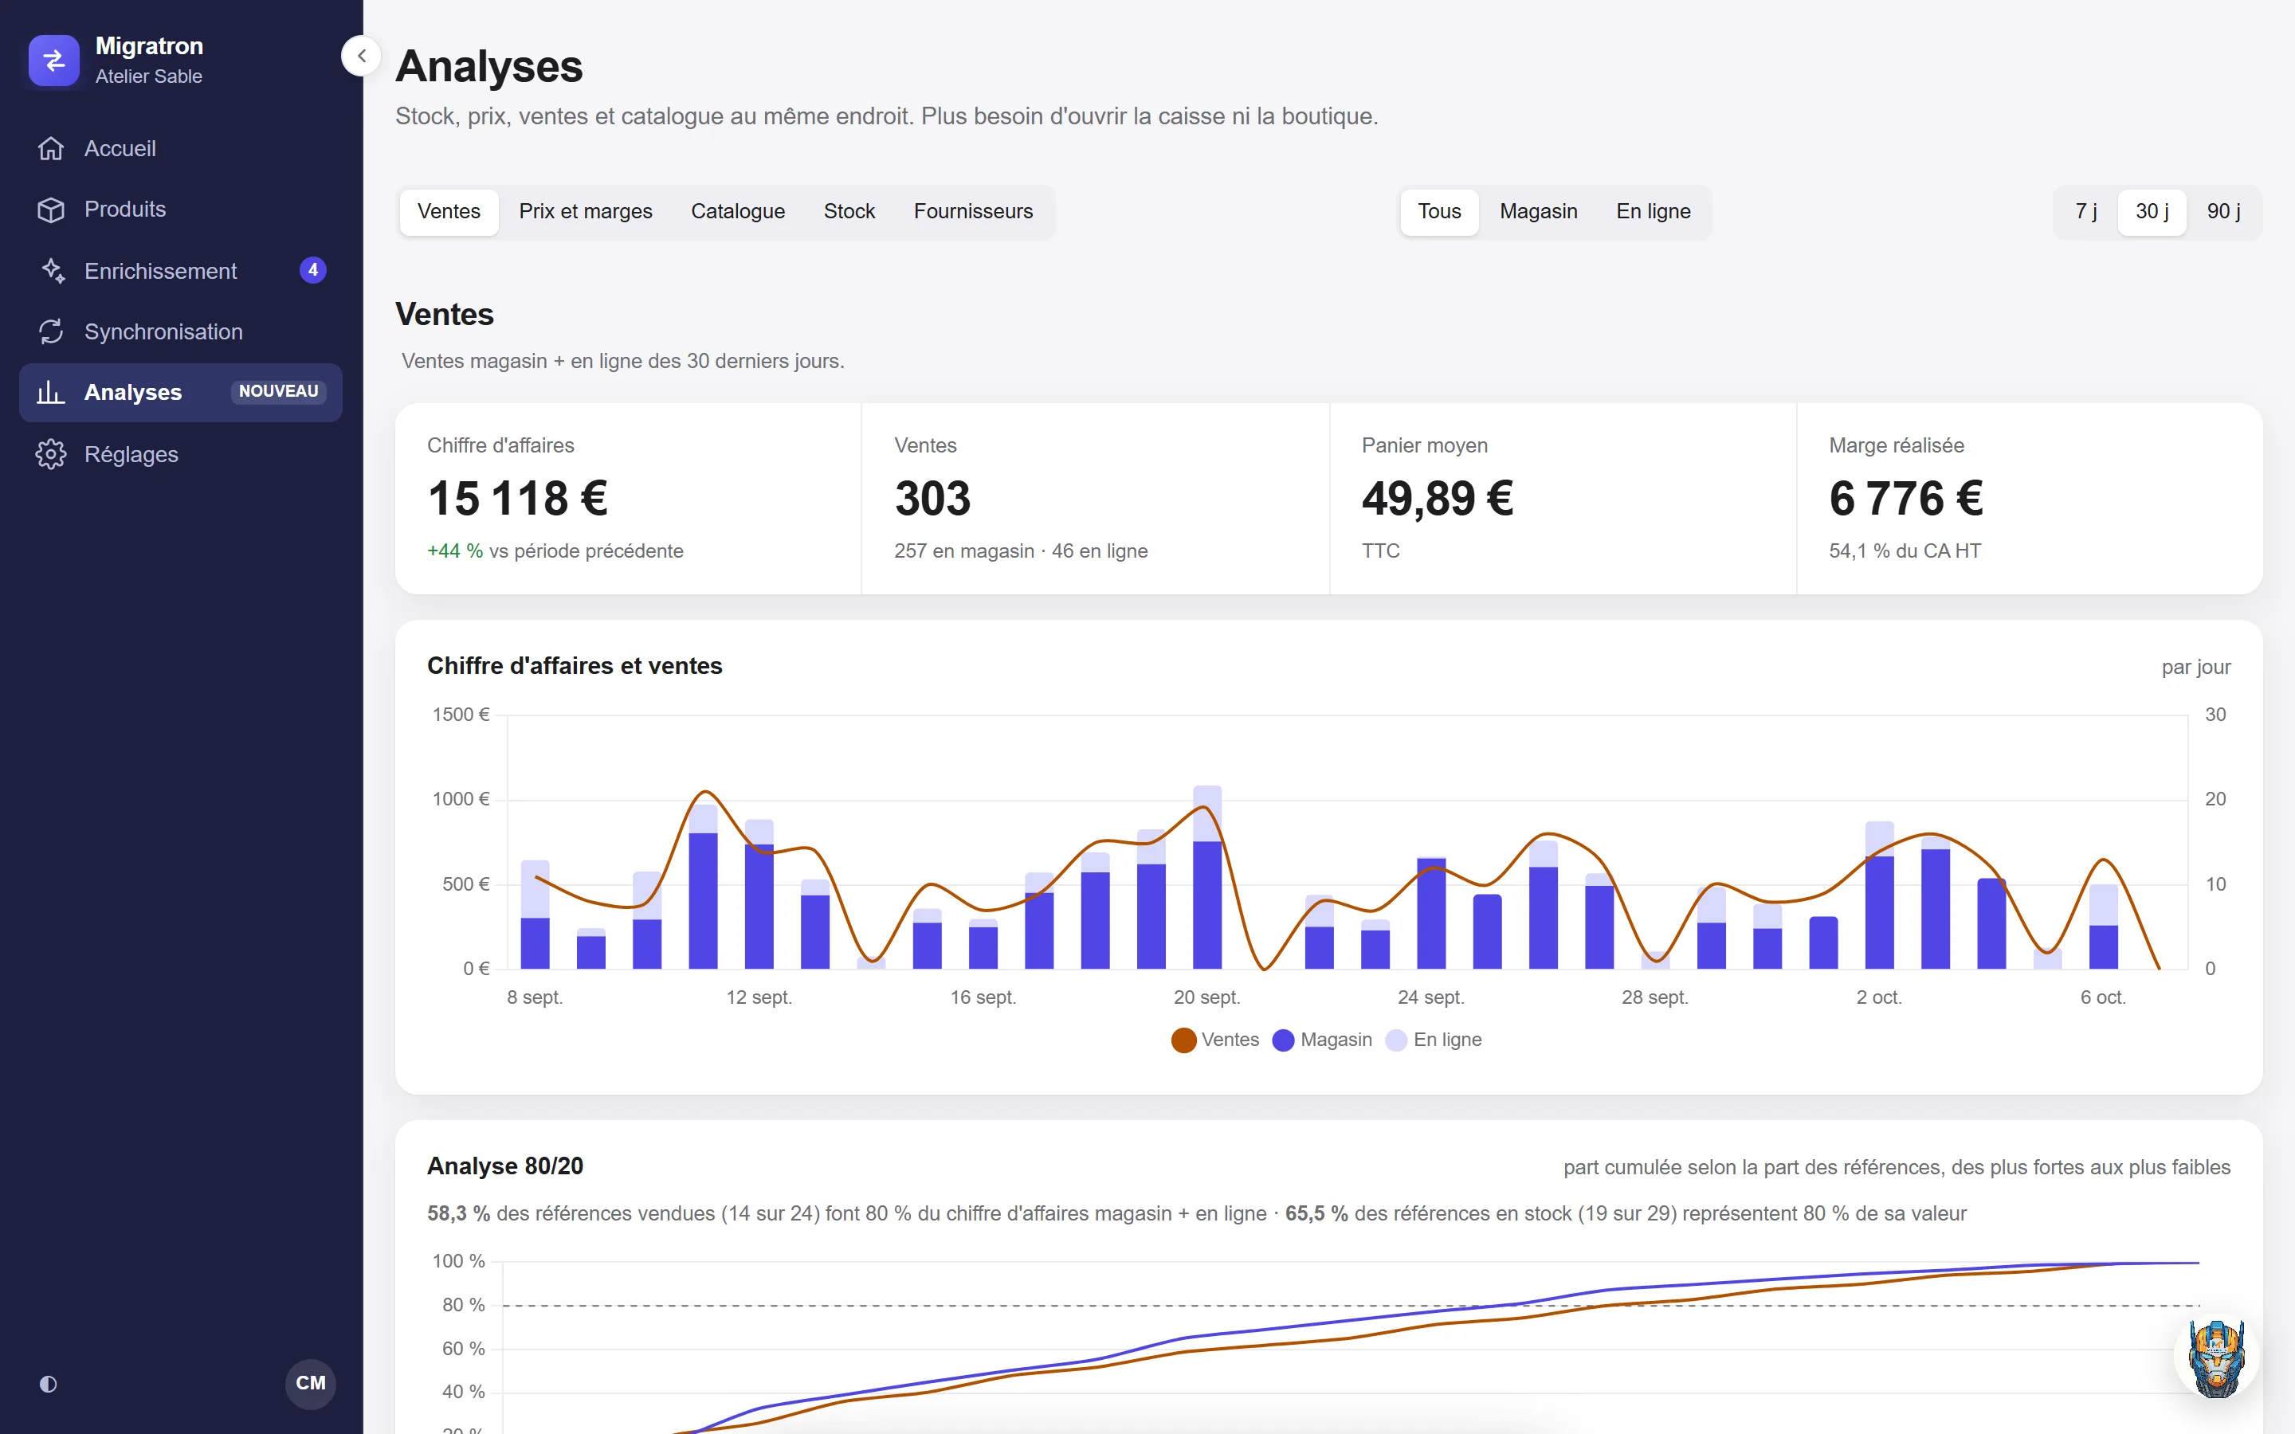2295x1434 pixels.
Task: Click the Panier moyen 49,89 € value
Action: [1438, 499]
